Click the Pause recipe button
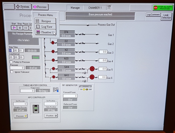This screenshot has width=175, height=133. click(26, 28)
